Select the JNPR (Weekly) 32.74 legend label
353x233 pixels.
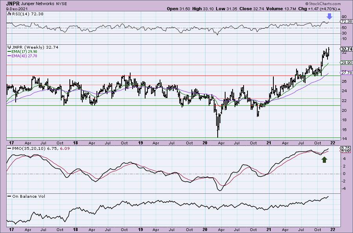pos(35,47)
